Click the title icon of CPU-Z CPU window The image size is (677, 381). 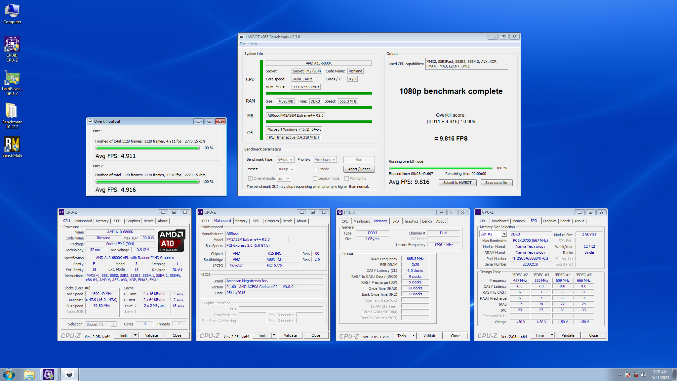(x=61, y=212)
